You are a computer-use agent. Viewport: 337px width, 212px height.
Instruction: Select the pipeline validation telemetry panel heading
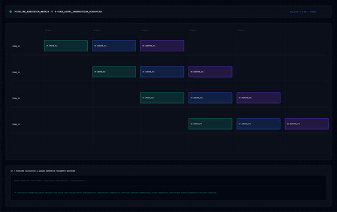(x=43, y=171)
